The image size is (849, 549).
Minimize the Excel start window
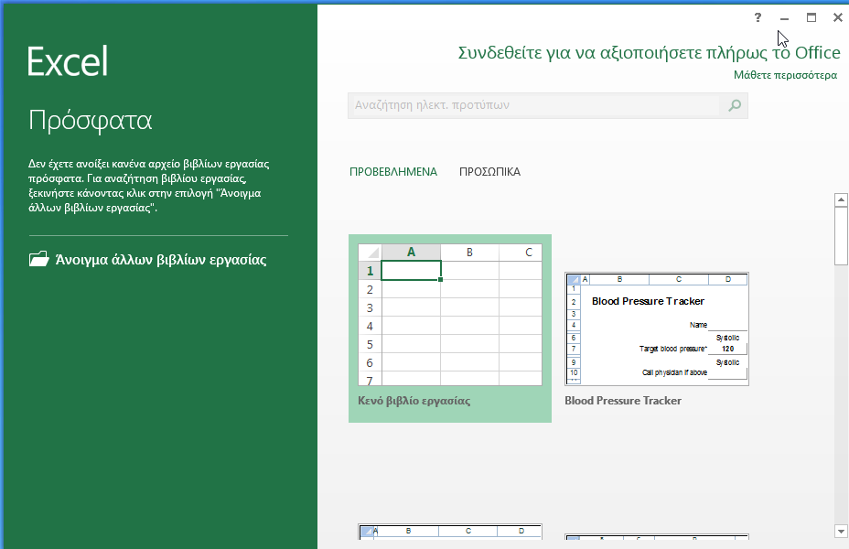(x=785, y=18)
